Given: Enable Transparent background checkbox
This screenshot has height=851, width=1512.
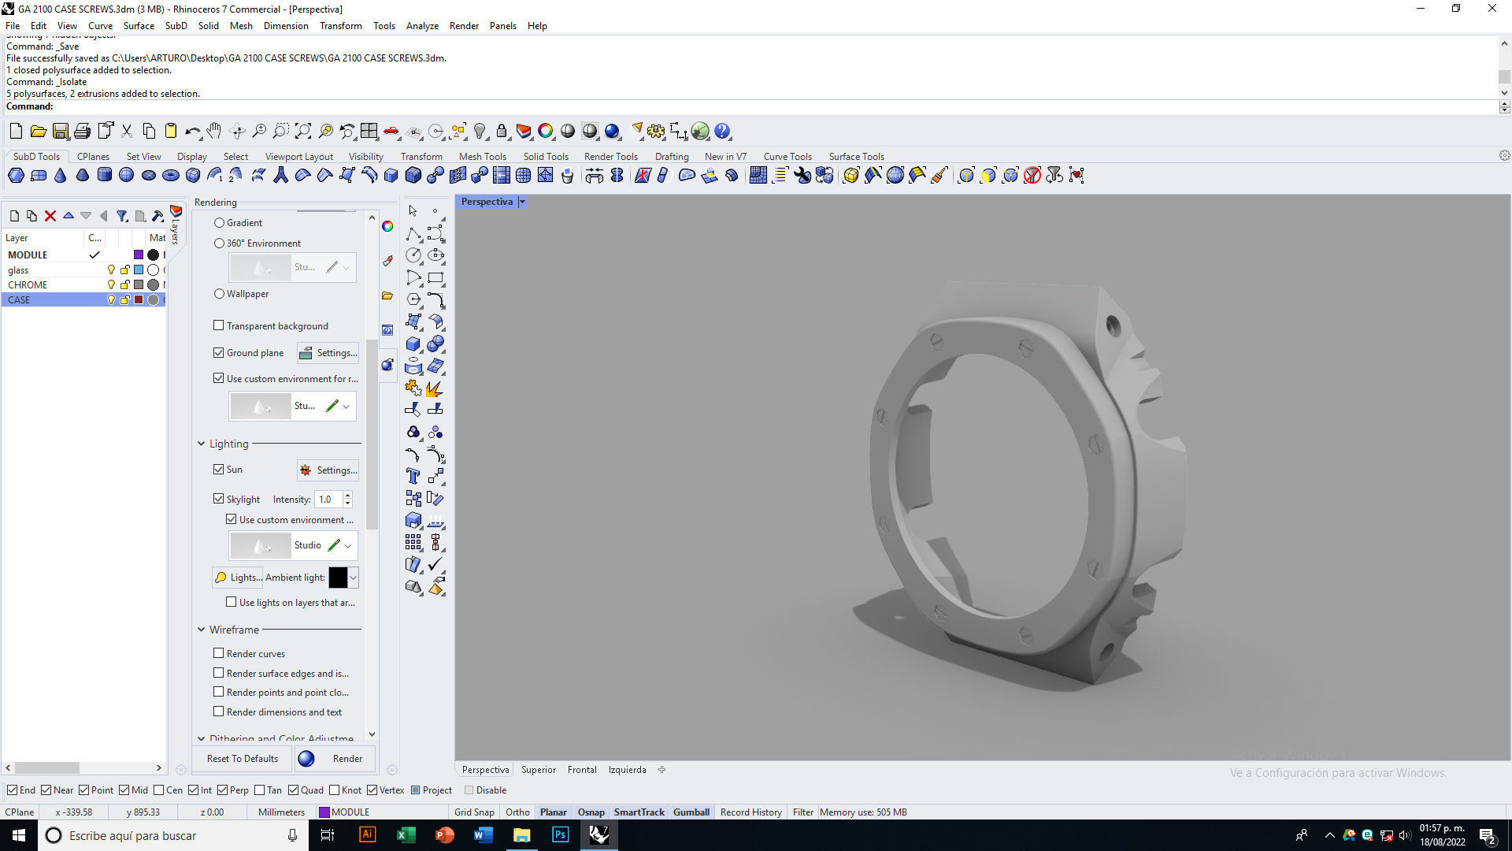Looking at the screenshot, I should (219, 325).
